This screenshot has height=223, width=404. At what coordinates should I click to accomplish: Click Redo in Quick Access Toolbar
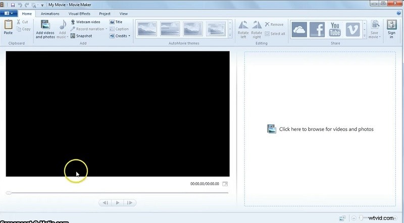tap(27, 5)
